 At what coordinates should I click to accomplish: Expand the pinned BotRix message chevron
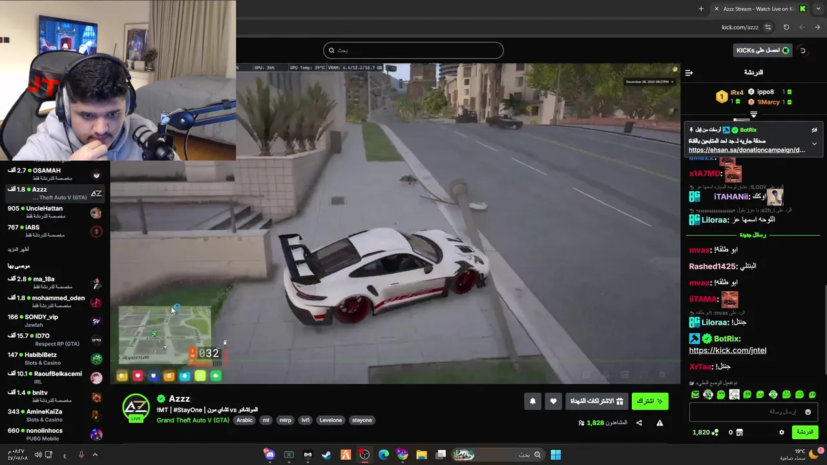point(814,144)
